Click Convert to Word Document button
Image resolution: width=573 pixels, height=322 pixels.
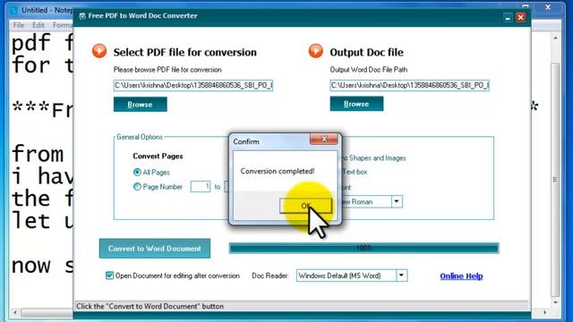(x=155, y=249)
